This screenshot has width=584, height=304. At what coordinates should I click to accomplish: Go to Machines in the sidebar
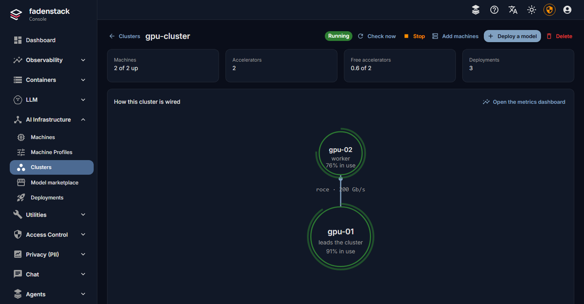pyautogui.click(x=52, y=137)
